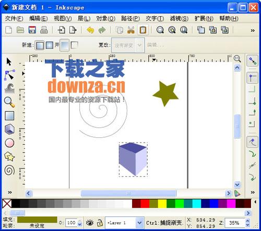Click the Copy icon
Viewport: 261px width, 231px height.
pyautogui.click(x=120, y=30)
